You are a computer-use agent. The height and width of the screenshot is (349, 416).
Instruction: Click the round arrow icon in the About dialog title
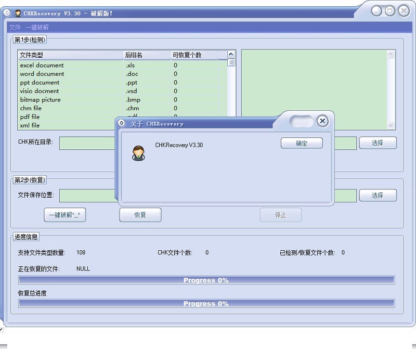pyautogui.click(x=122, y=123)
